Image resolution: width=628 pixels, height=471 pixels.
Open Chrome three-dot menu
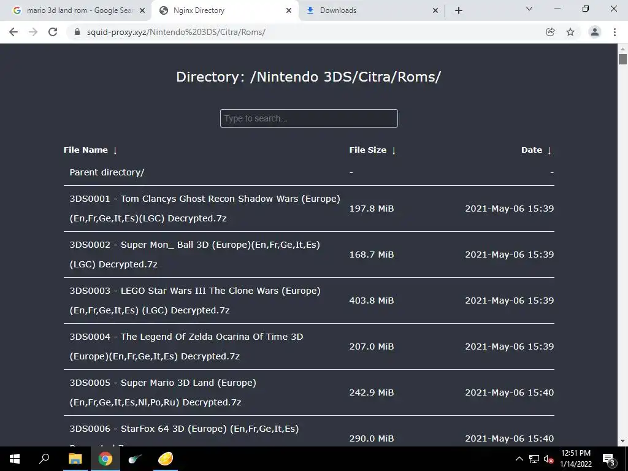pyautogui.click(x=615, y=32)
